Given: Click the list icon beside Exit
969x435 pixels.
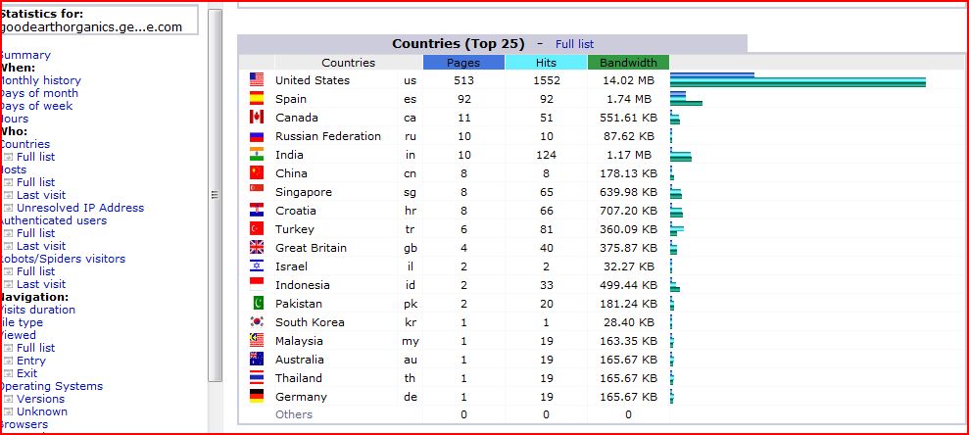Looking at the screenshot, I should (8, 374).
